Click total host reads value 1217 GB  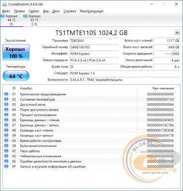pyautogui.click(x=167, y=41)
